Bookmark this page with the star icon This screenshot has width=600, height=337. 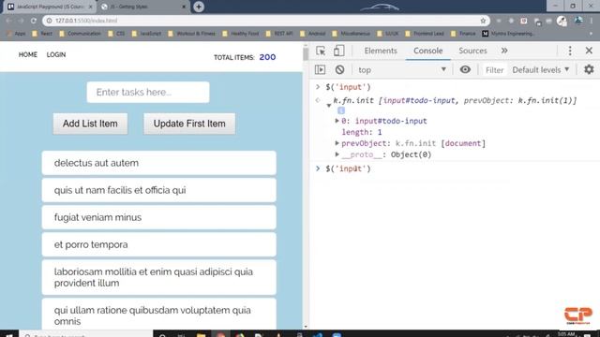pyautogui.click(x=483, y=21)
